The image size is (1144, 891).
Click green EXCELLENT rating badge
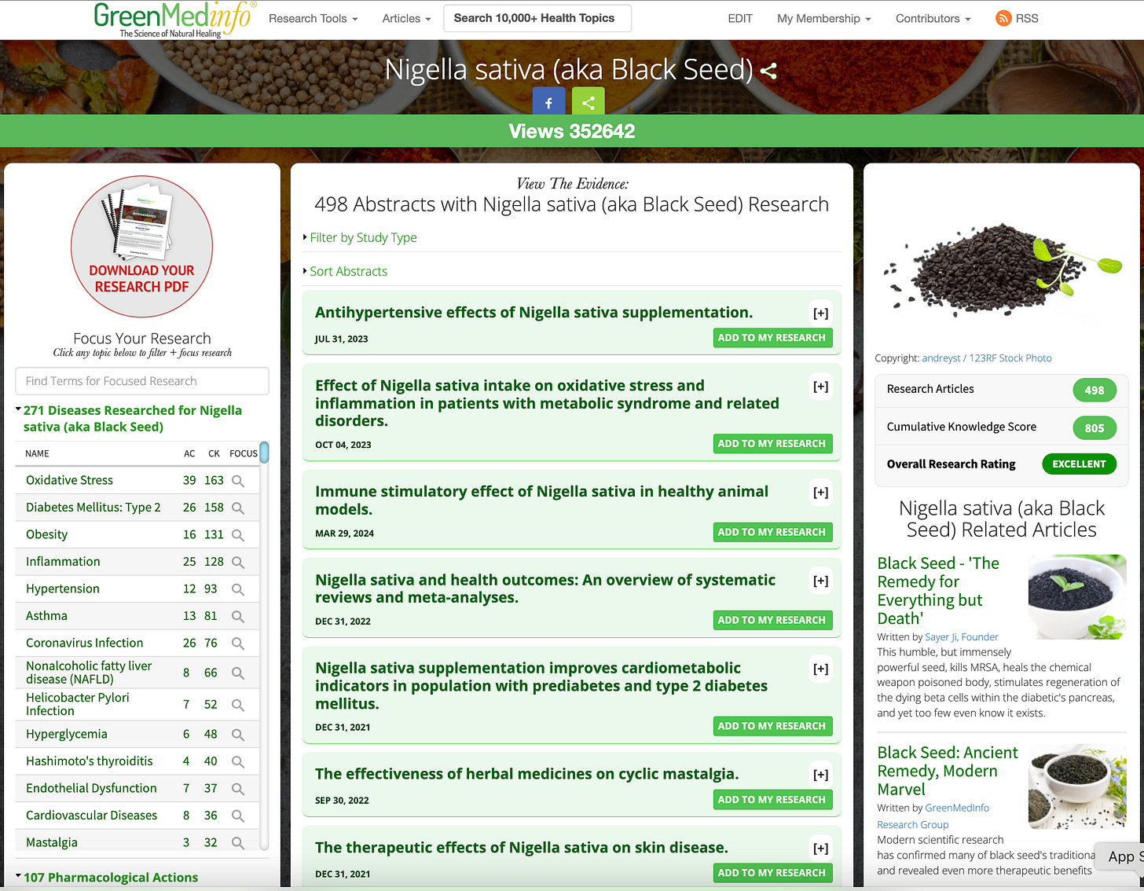(x=1079, y=464)
